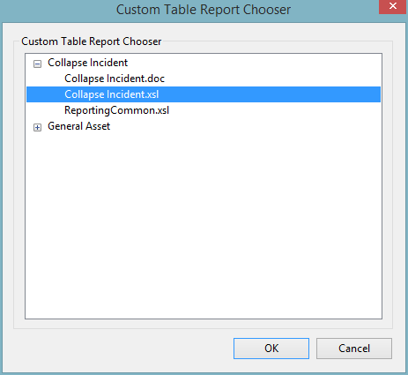Image resolution: width=408 pixels, height=375 pixels.
Task: Select the Collapse Incident parent item
Action: 87,63
